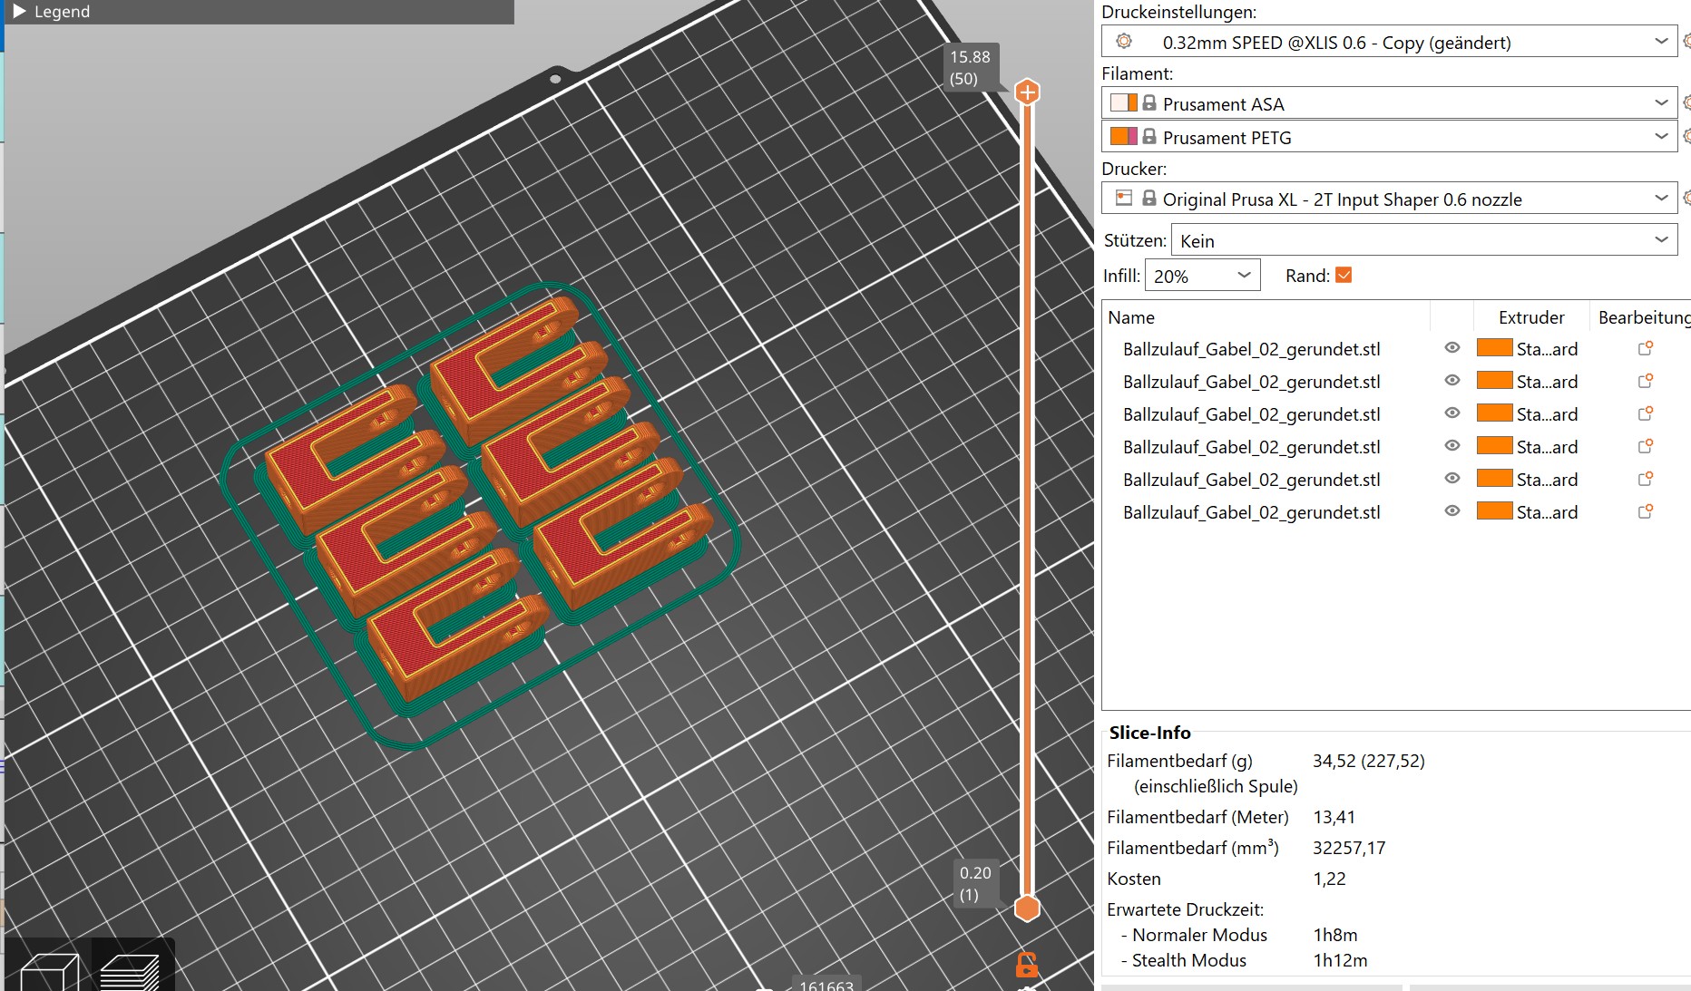
Task: Click the edit icon of sixth object row
Action: [1645, 511]
